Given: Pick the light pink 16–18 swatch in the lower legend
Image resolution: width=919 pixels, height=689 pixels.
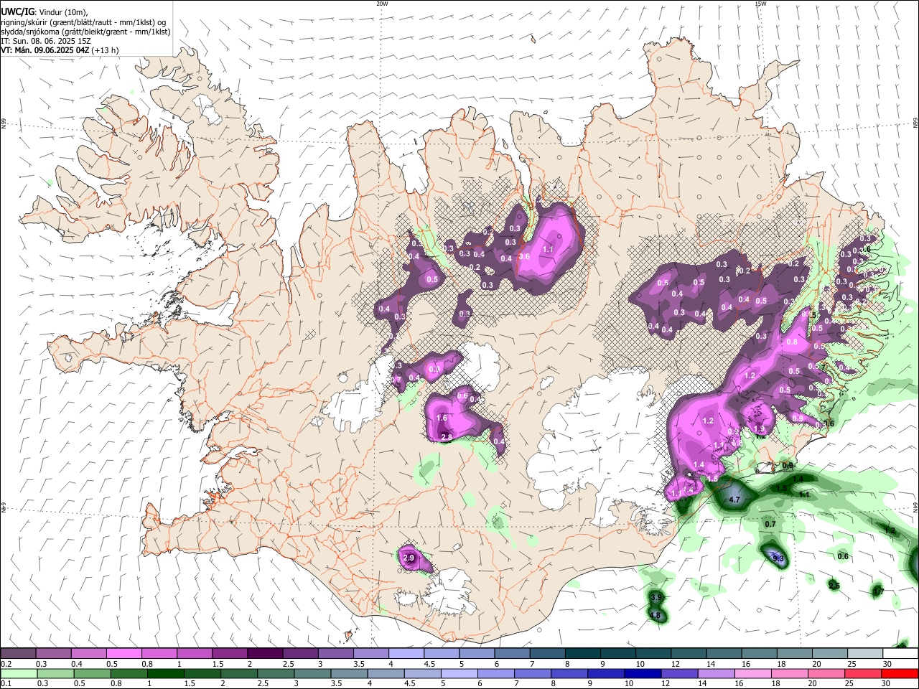Looking at the screenshot, I should click(x=752, y=673).
